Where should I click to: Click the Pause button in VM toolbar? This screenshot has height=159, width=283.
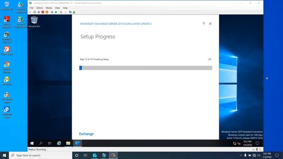52,12
